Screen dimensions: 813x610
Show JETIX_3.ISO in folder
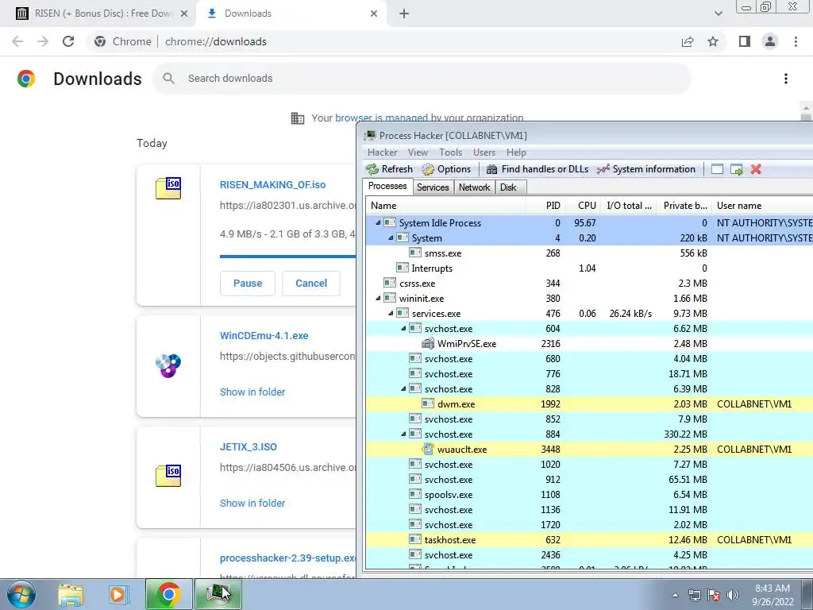coord(252,503)
